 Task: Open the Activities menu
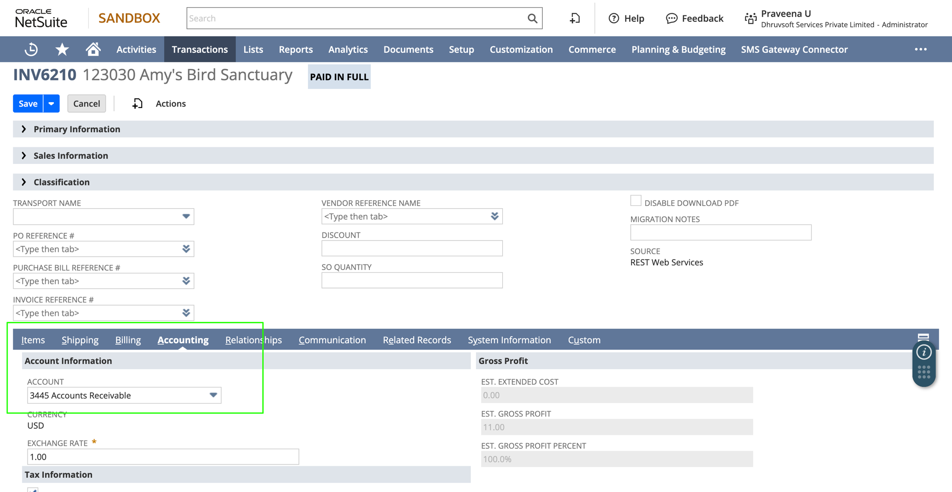pyautogui.click(x=136, y=49)
